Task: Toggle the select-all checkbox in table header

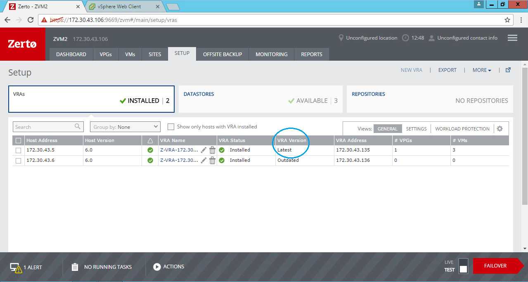Action: tap(18, 140)
